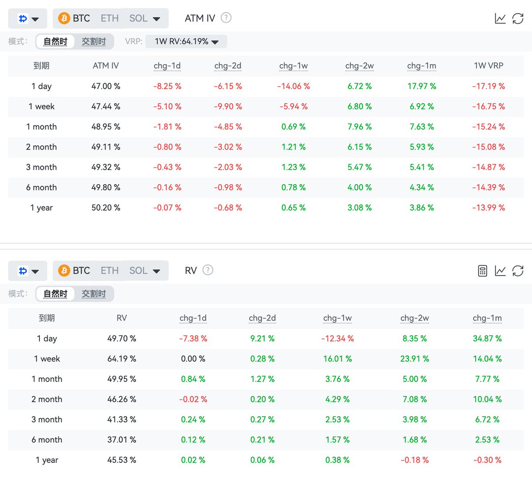Click the 23.91 % chg-2w cell
Viewport: 532px width, 481px height.
click(415, 359)
